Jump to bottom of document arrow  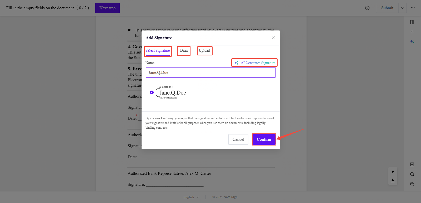[393, 180]
